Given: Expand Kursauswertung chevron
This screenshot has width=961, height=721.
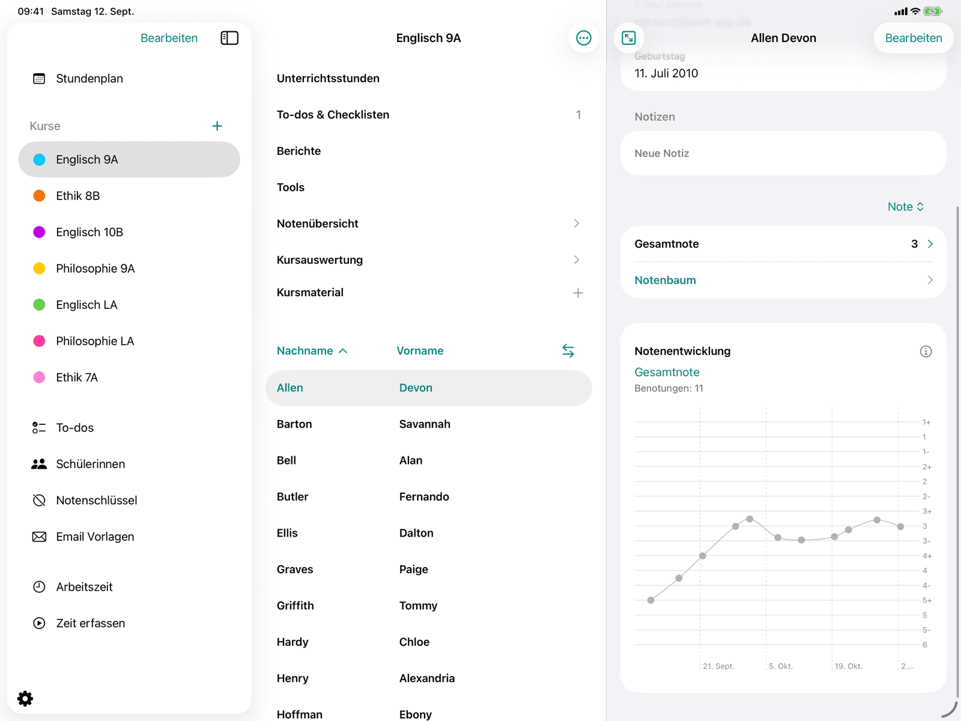Looking at the screenshot, I should pyautogui.click(x=577, y=260).
